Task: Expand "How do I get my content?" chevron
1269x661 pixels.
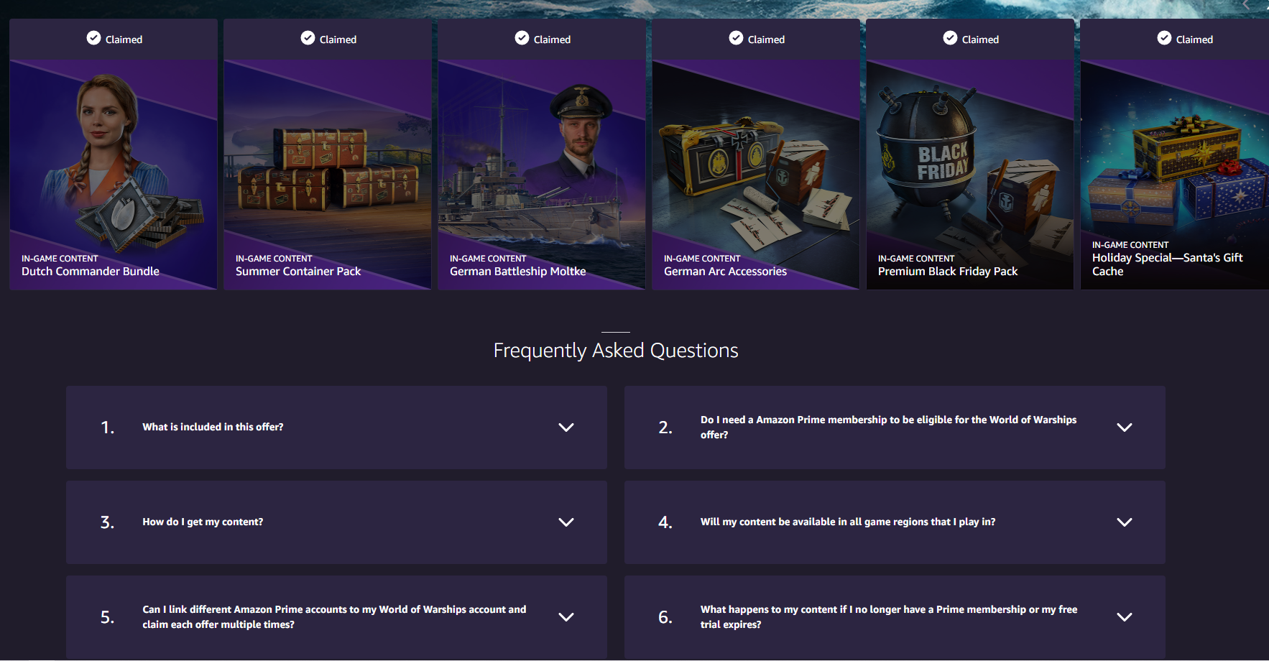Action: tap(566, 522)
